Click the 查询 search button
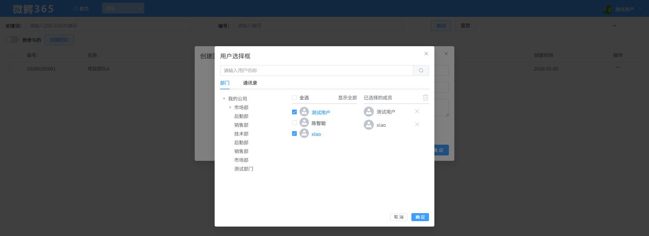The image size is (649, 236). point(441,26)
